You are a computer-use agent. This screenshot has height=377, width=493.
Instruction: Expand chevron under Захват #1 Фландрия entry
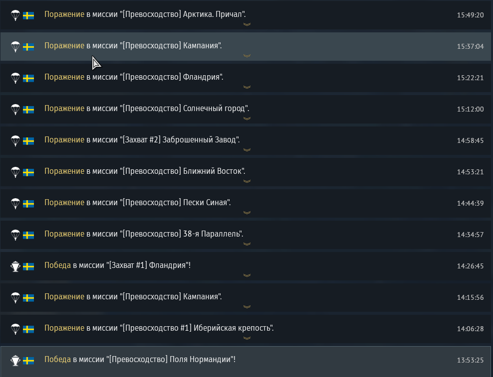pyautogui.click(x=246, y=275)
